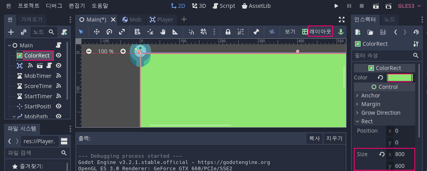427x171 pixels.
Task: Click the 복사 copy output button
Action: tap(315, 138)
